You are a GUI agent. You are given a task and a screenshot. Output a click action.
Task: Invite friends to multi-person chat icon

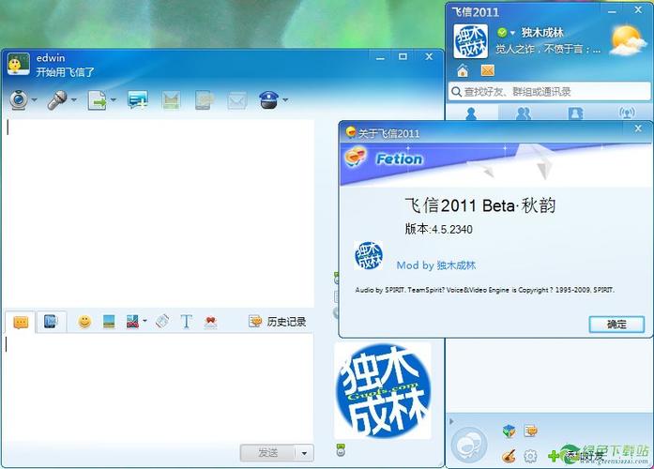pyautogui.click(x=138, y=100)
